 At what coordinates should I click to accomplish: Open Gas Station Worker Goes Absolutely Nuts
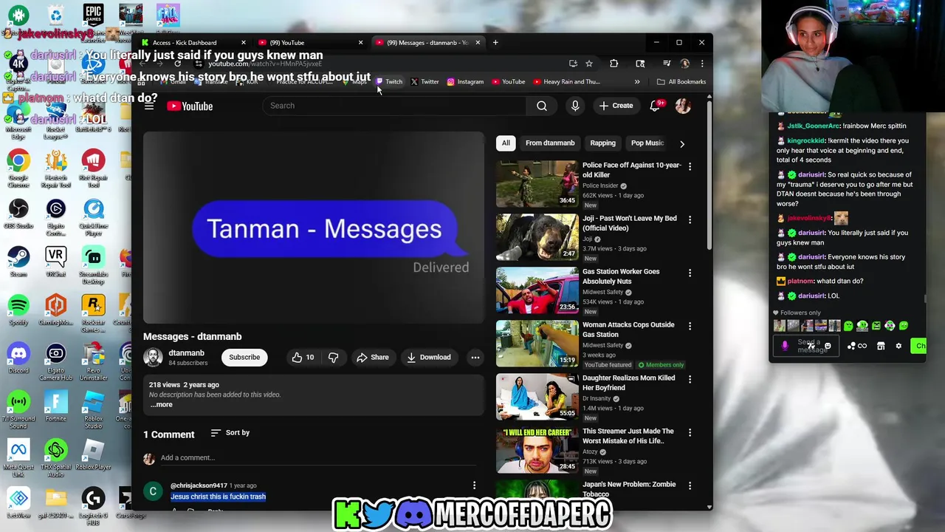(621, 276)
